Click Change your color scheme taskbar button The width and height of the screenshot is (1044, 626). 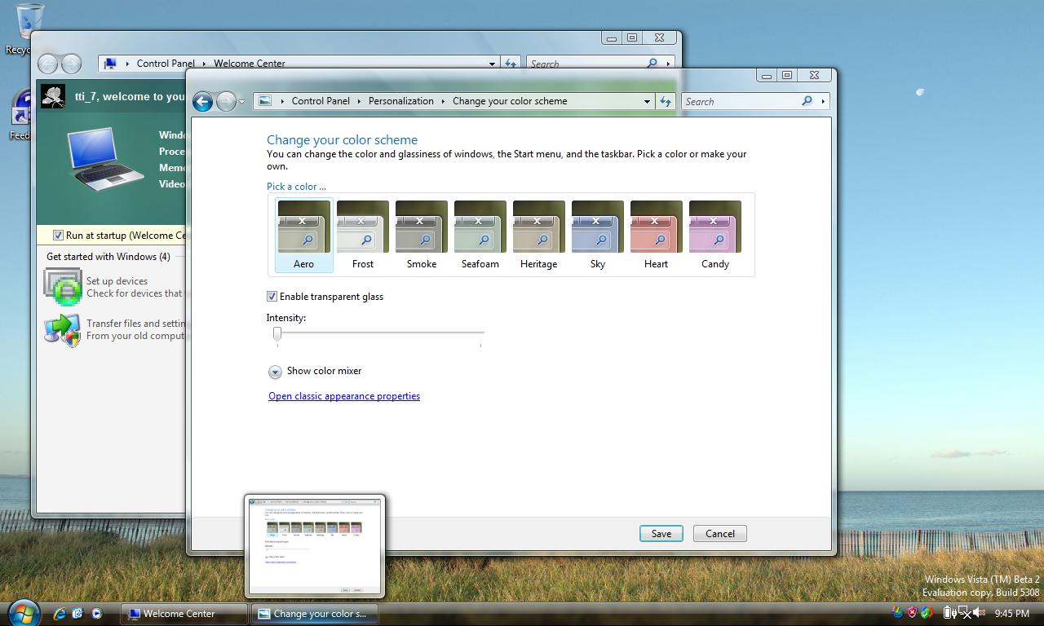314,614
